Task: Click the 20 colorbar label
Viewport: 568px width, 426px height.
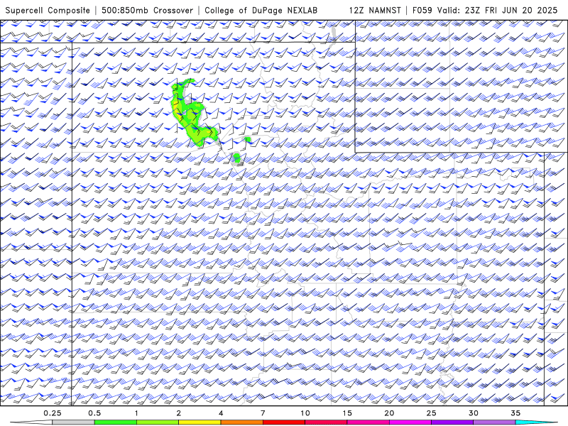Action: (x=389, y=413)
